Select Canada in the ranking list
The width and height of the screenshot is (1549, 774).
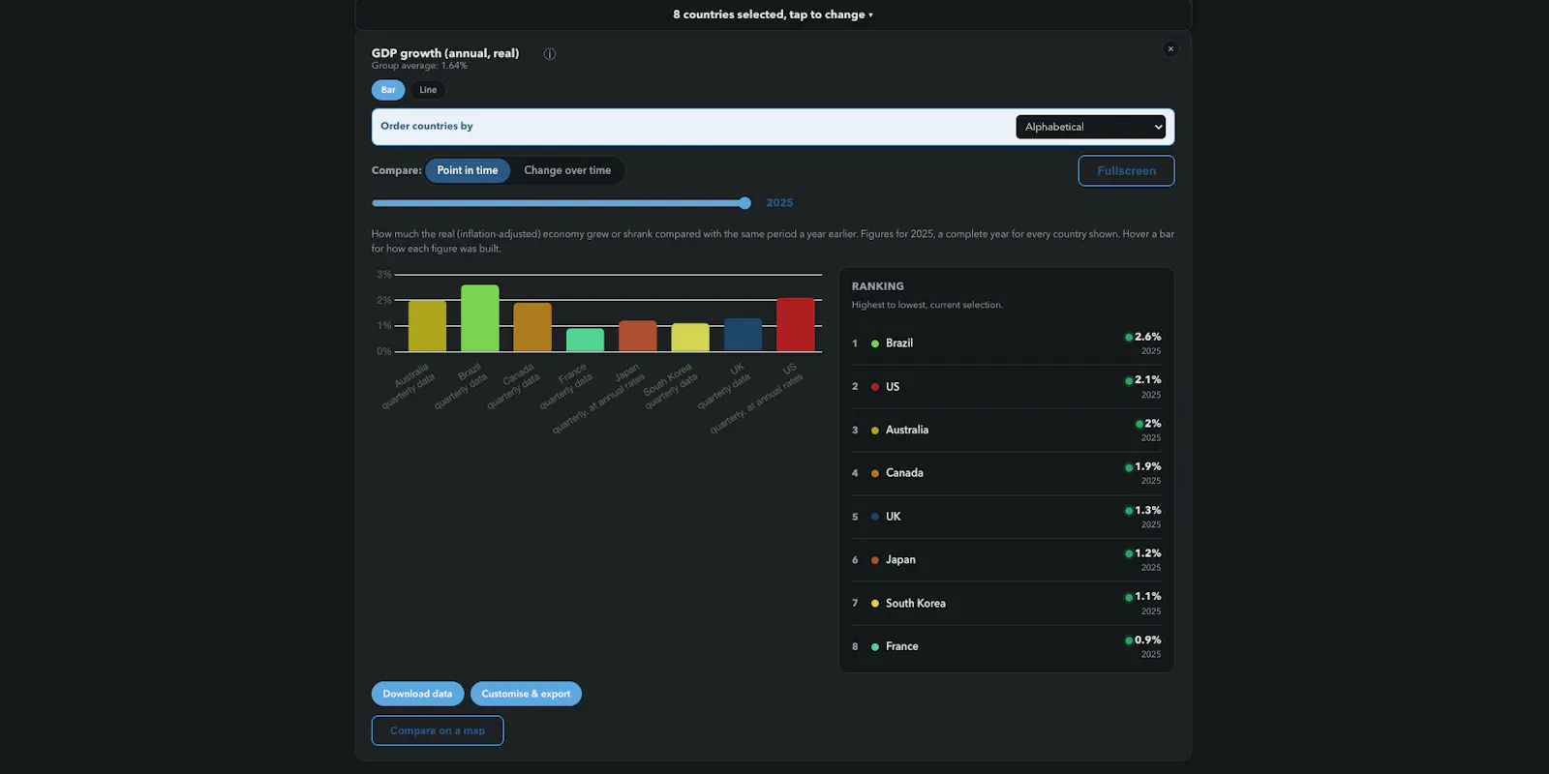pyautogui.click(x=1006, y=473)
